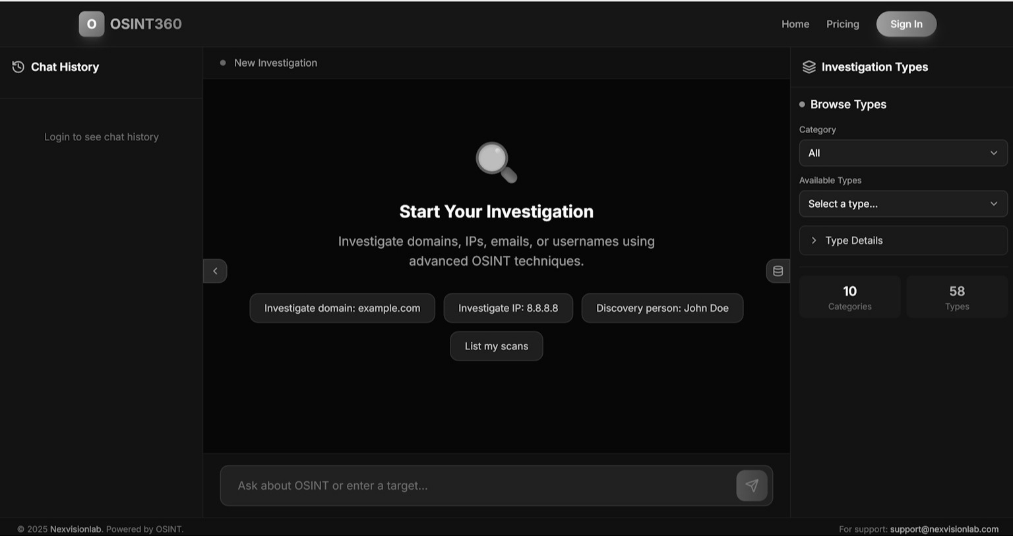The height and width of the screenshot is (536, 1013).
Task: Click the Chat History clock icon
Action: 18,67
